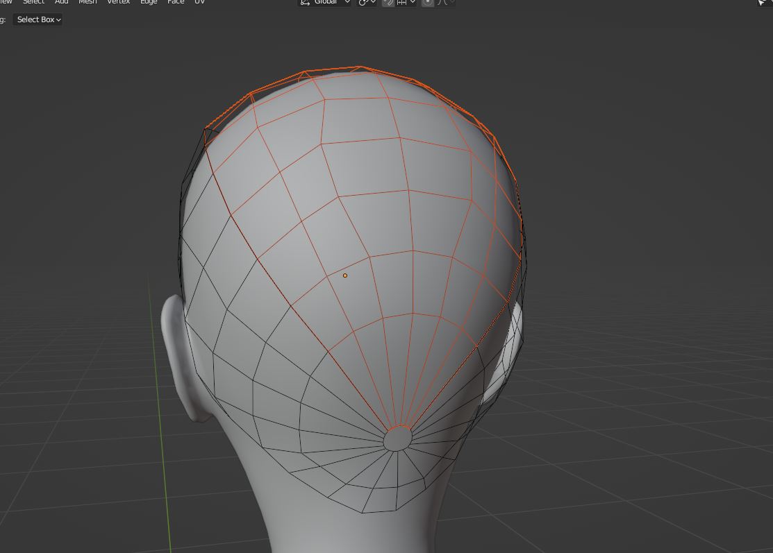Open the Edge menu
Image resolution: width=773 pixels, height=553 pixels.
pyautogui.click(x=149, y=2)
